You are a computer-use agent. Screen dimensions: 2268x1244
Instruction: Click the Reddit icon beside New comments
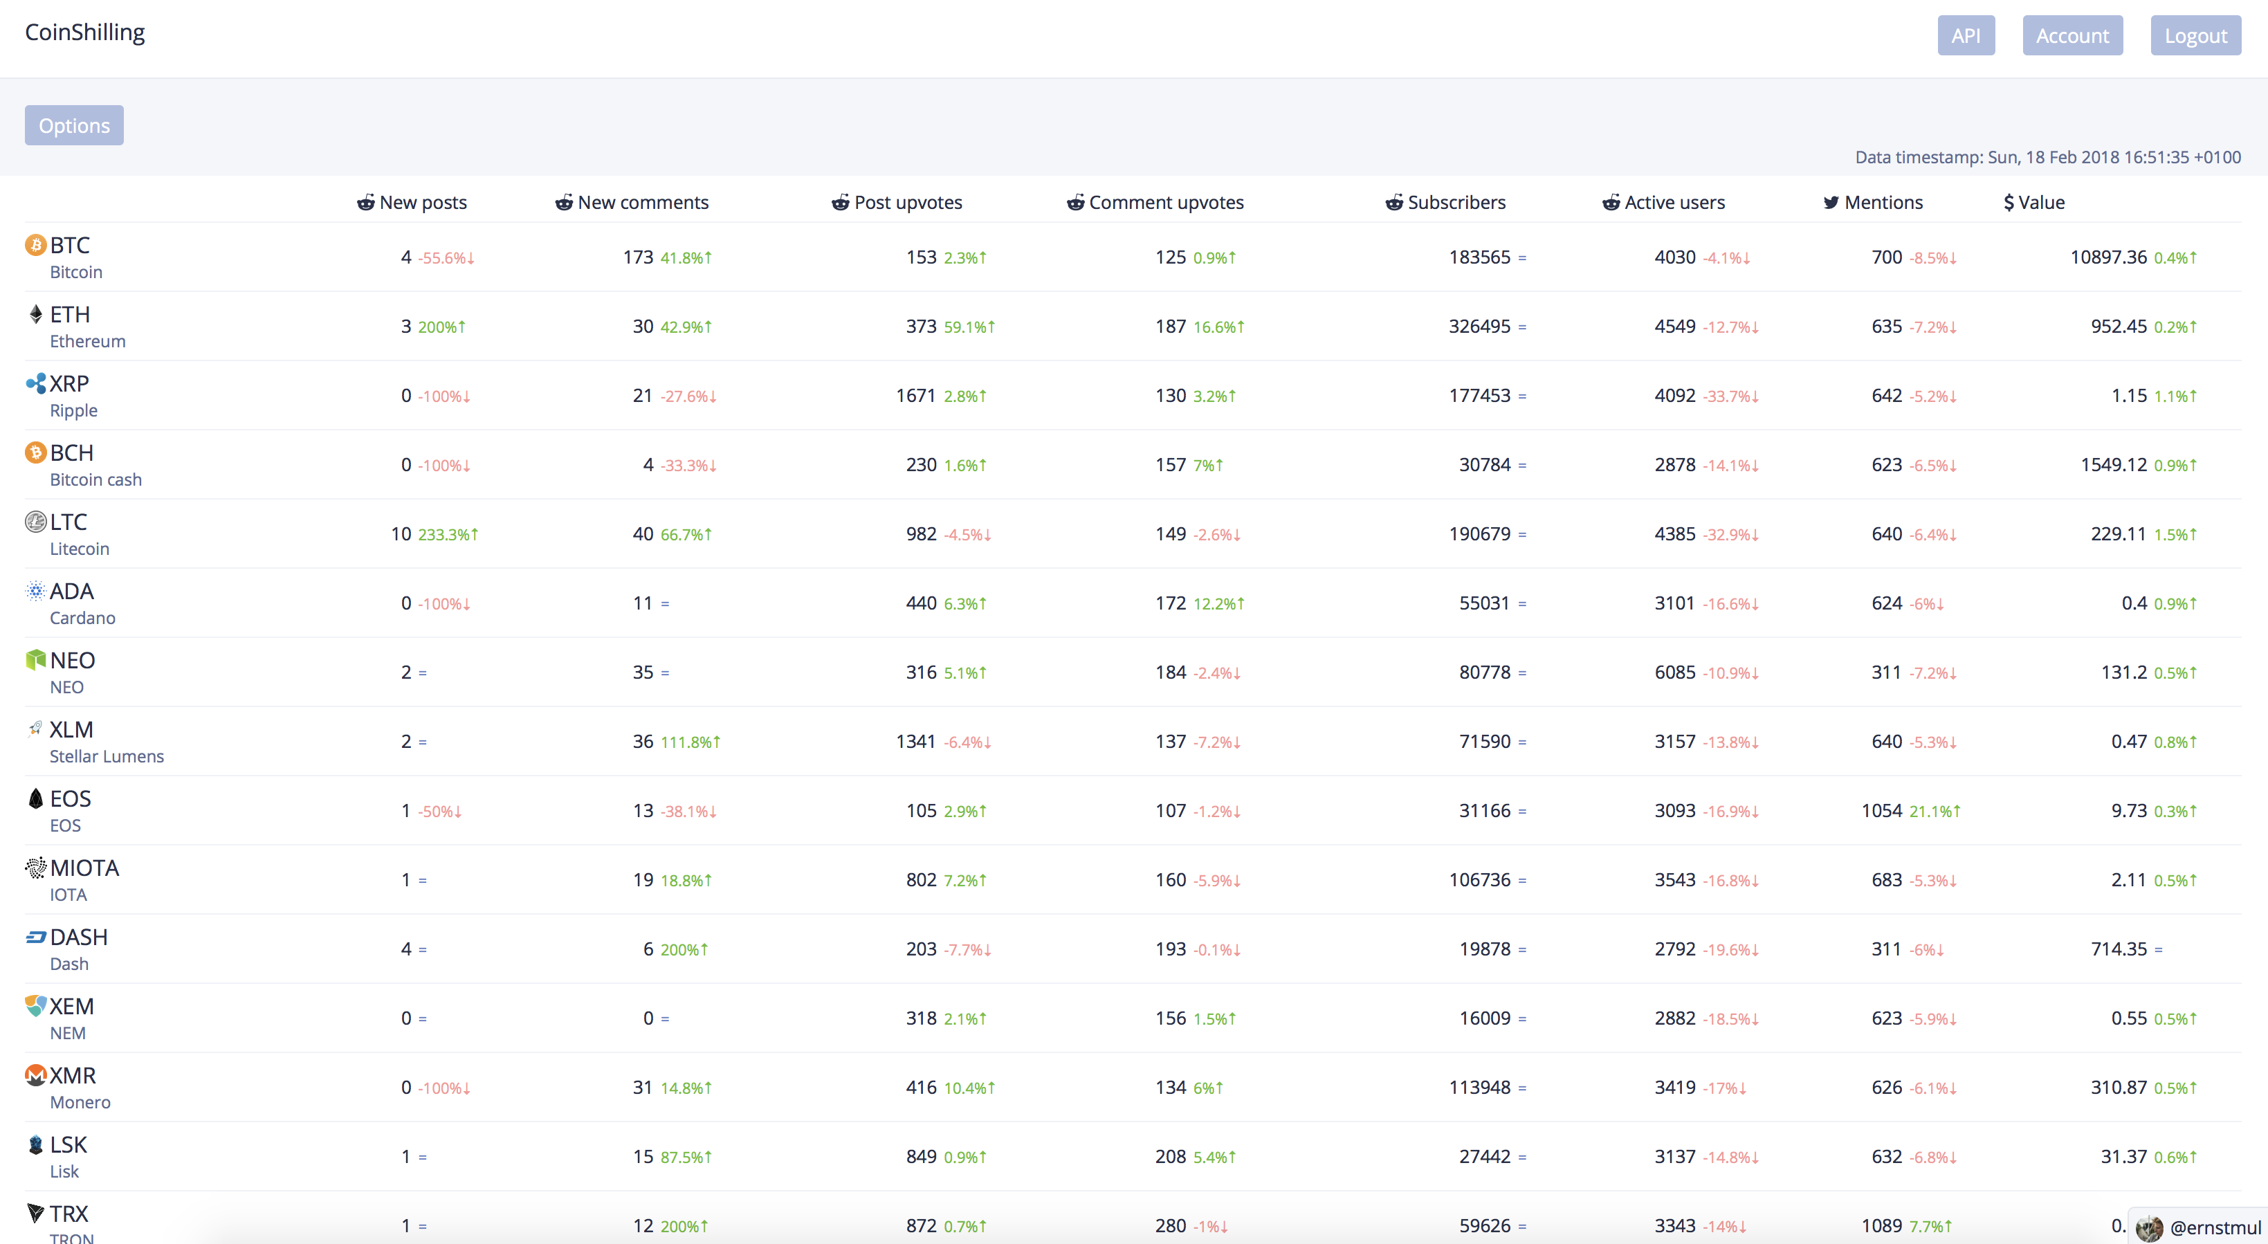pos(563,203)
